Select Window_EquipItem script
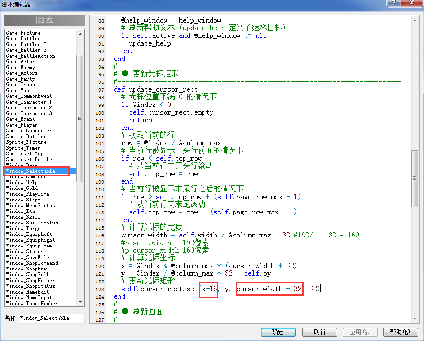This screenshot has width=424, height=341. (x=29, y=246)
